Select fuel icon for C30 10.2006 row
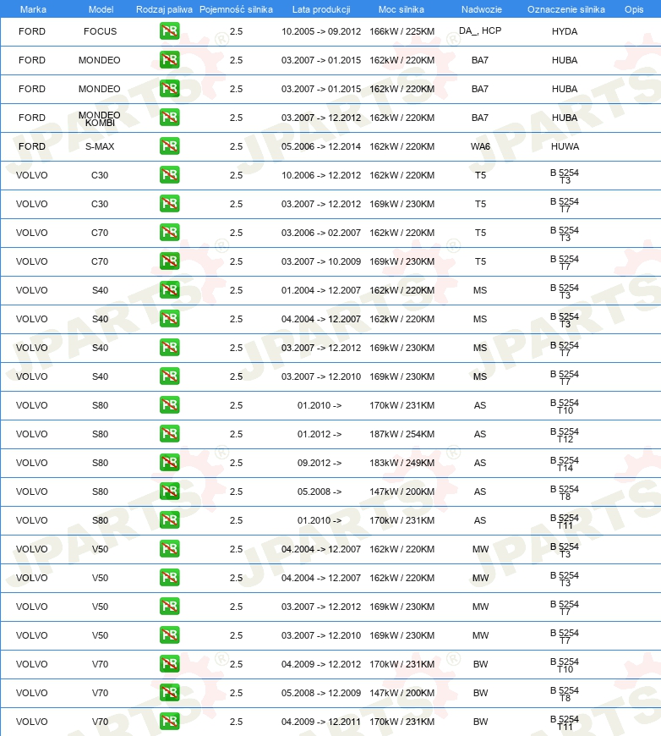 coord(169,175)
